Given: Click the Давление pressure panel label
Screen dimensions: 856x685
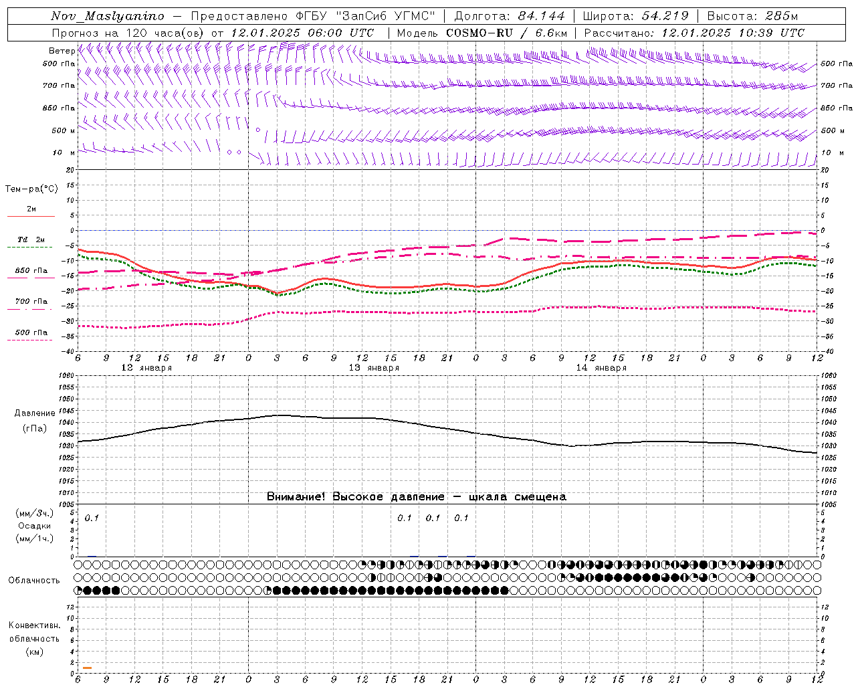Looking at the screenshot, I should (x=35, y=413).
